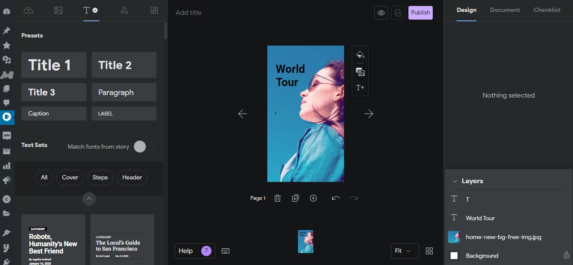Open the Fit zoom dropdown
Screen dimensions: 573x265
click(404, 251)
